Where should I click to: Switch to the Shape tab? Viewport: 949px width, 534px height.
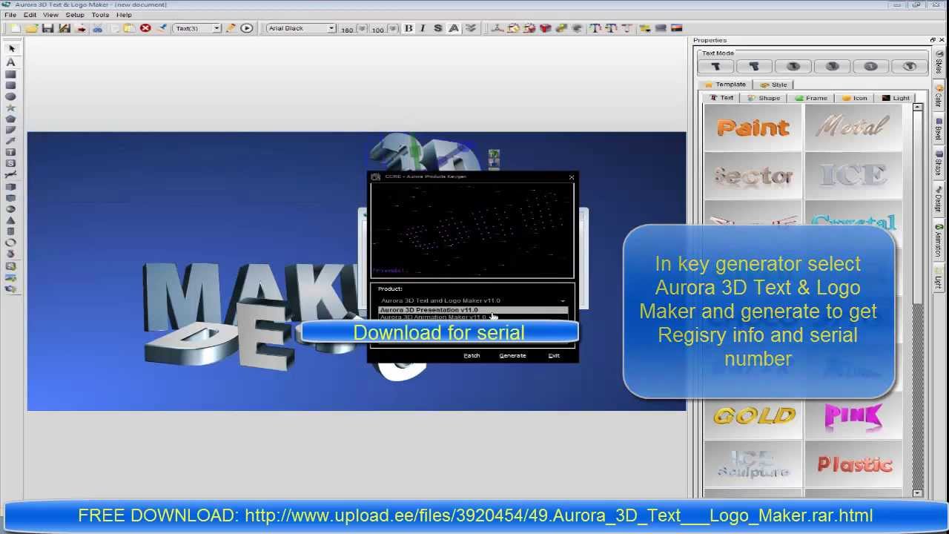pos(765,97)
